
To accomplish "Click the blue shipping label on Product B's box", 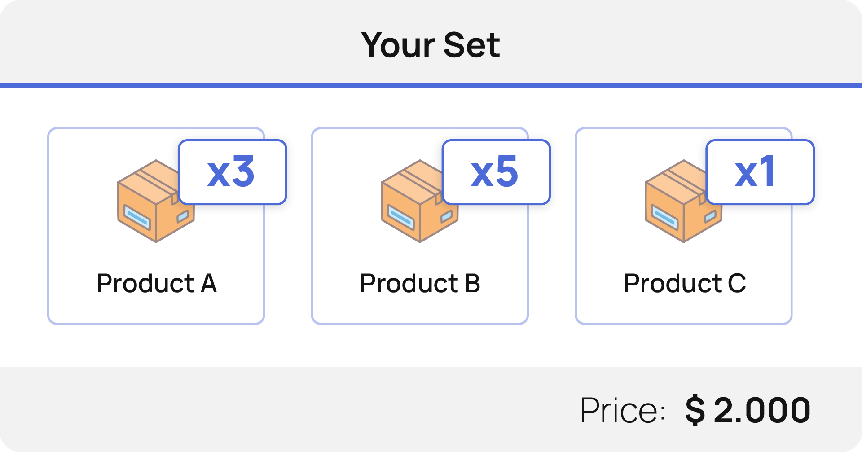I will point(401,217).
